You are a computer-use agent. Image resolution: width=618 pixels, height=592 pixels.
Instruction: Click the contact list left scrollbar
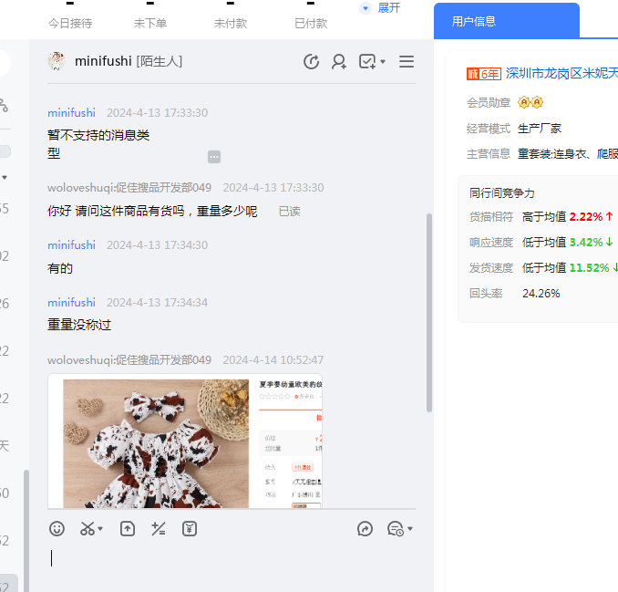26,531
